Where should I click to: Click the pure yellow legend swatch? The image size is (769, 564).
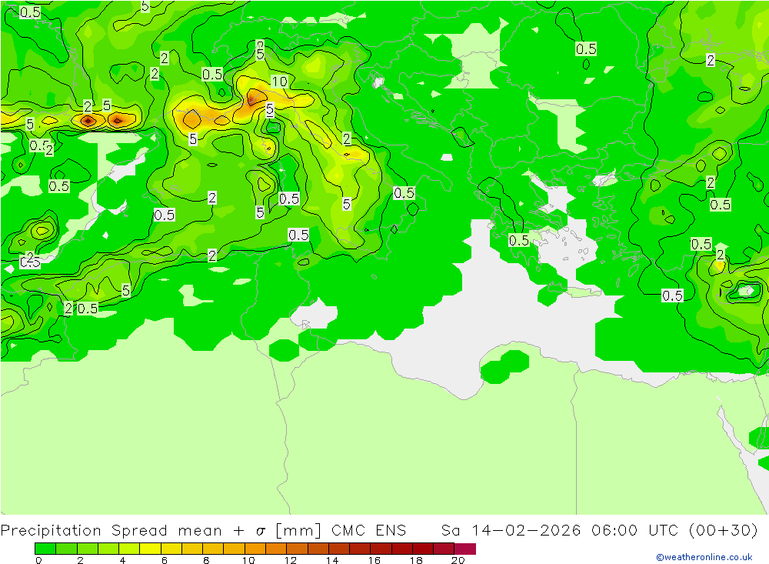click(150, 549)
